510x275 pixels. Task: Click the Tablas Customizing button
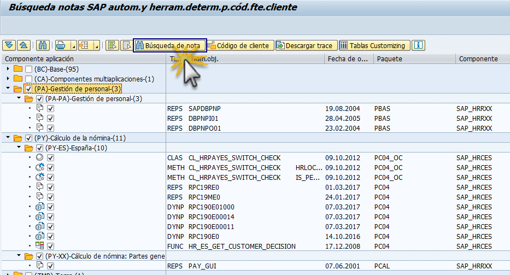(374, 45)
